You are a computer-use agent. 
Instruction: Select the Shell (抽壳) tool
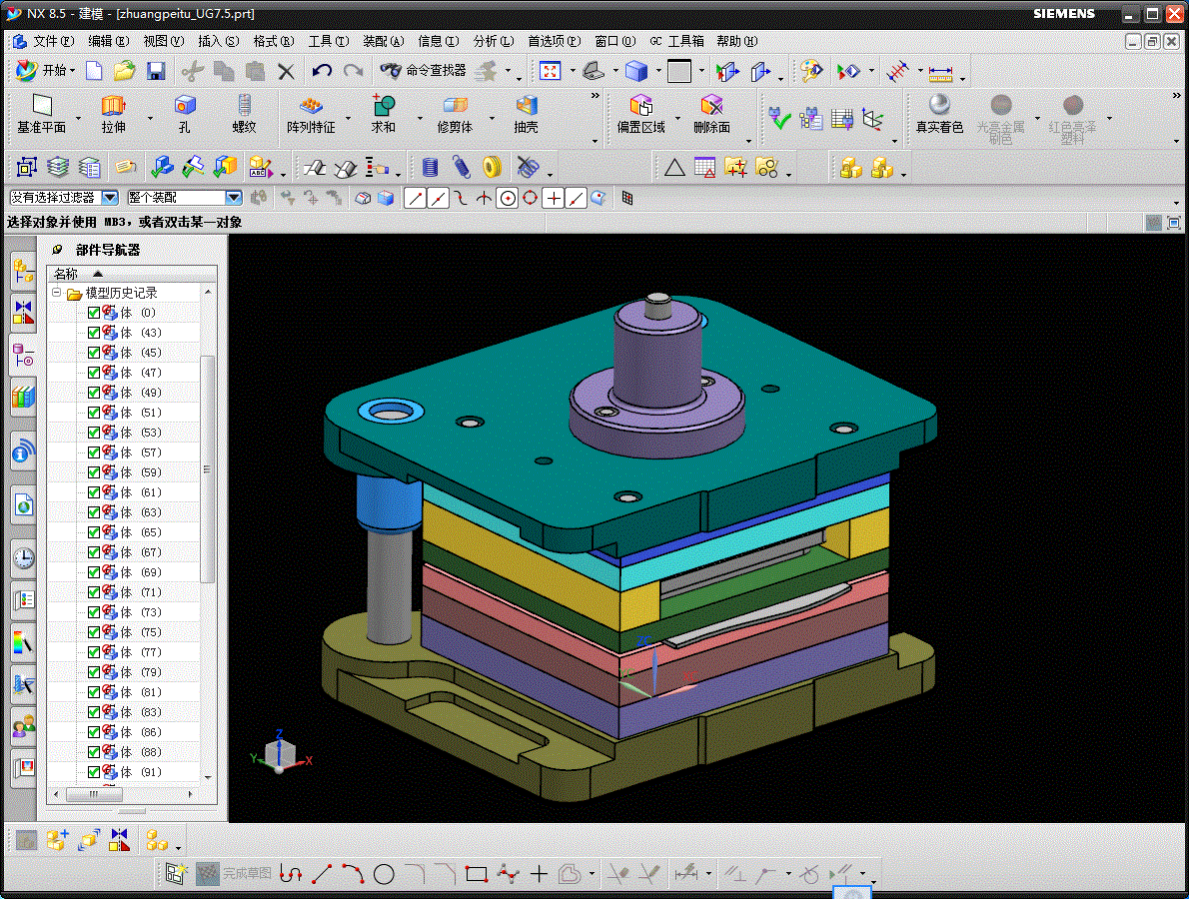(526, 113)
